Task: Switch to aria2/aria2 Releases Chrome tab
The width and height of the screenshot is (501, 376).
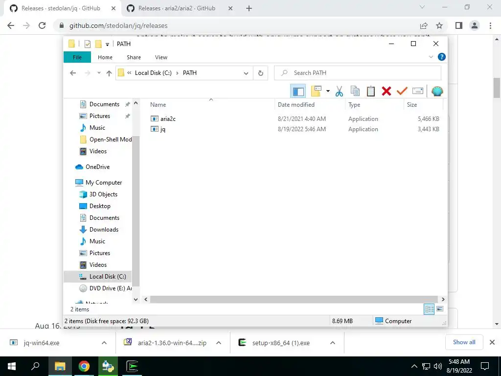Action: (x=176, y=8)
